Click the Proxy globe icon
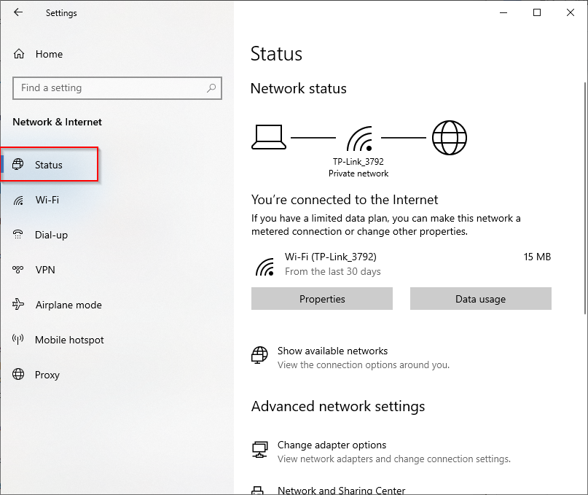Viewport: 588px width, 495px height. click(x=19, y=375)
